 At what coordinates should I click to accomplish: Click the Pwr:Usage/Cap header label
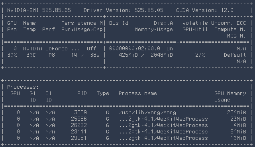82,30
